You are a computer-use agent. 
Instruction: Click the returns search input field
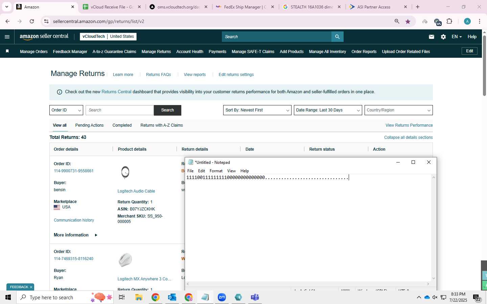coord(120,110)
